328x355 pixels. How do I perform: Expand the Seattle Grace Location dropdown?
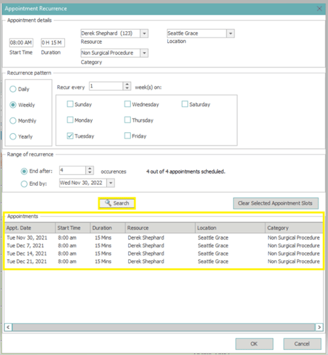[x=230, y=34]
